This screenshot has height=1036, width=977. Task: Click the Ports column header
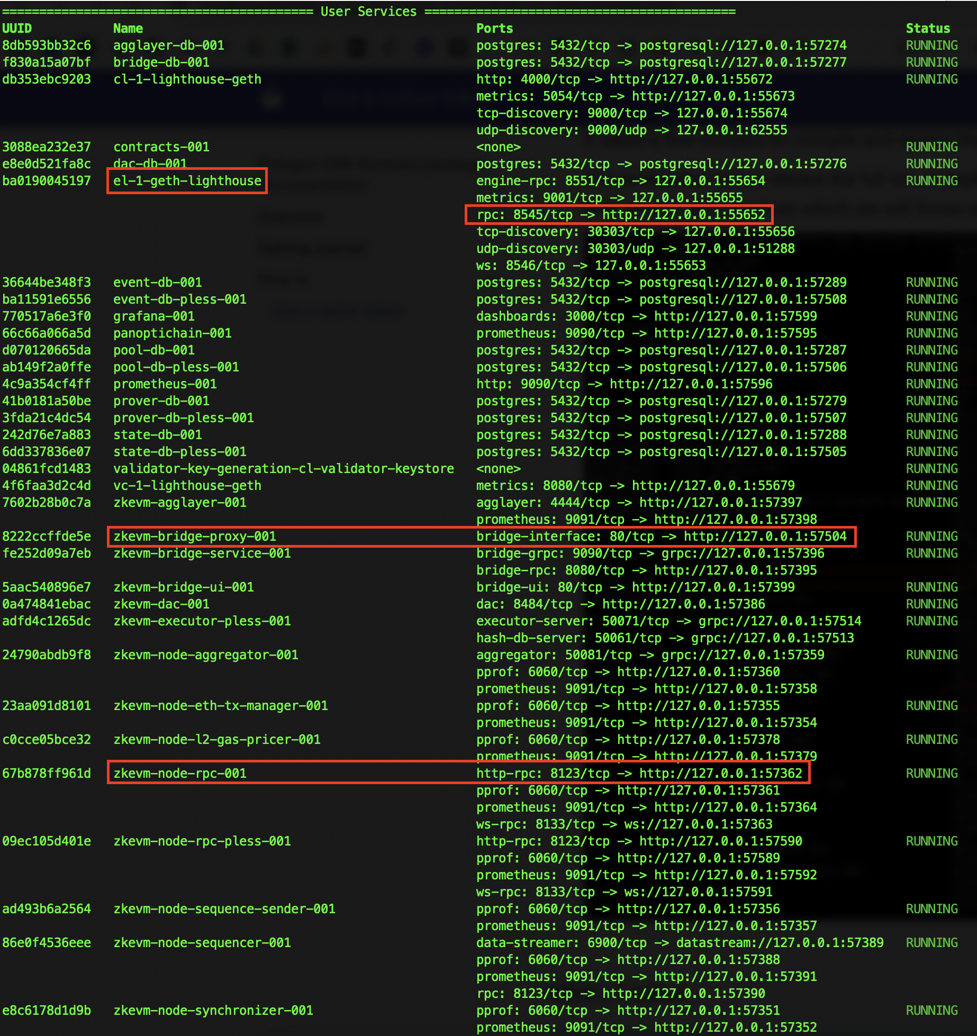tap(494, 29)
